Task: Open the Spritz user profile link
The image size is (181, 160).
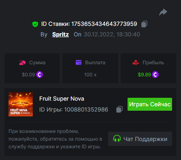Action: coord(60,34)
